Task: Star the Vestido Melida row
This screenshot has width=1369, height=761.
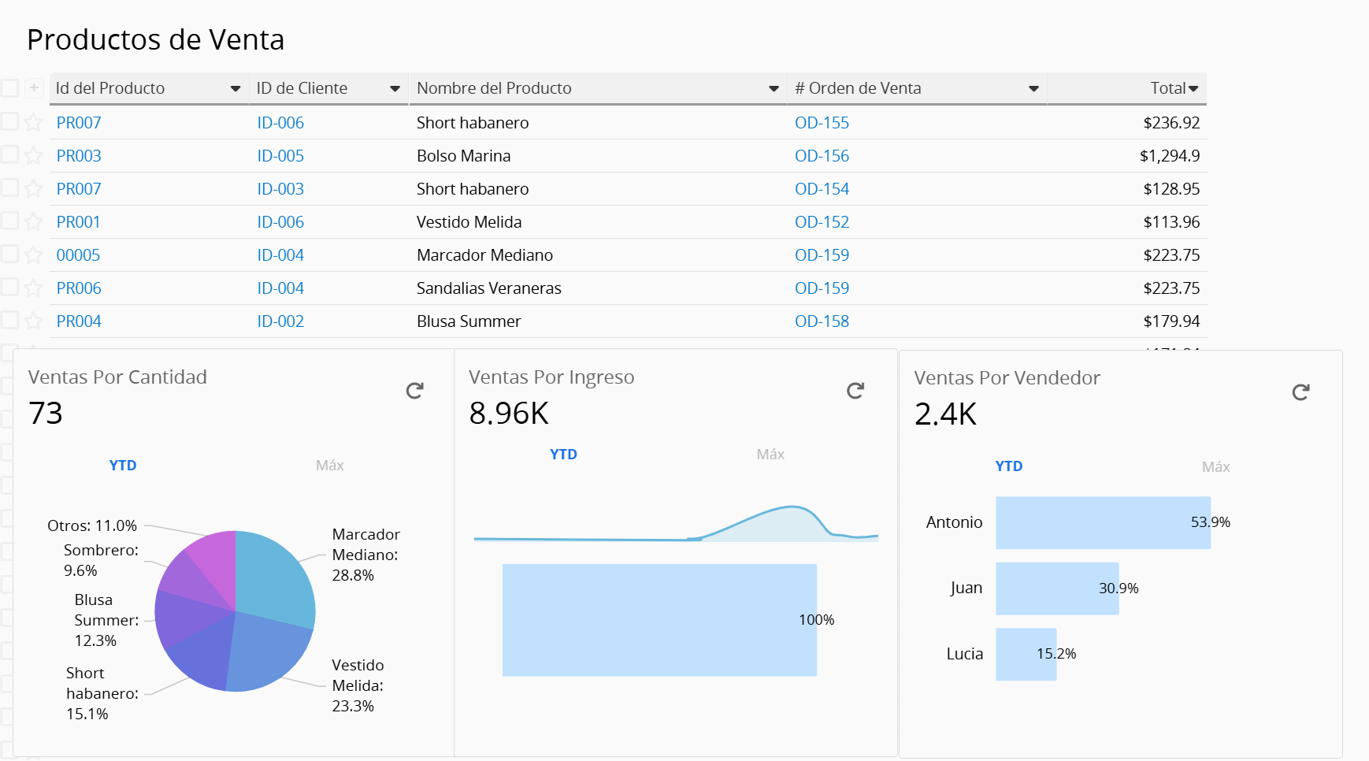Action: (33, 221)
